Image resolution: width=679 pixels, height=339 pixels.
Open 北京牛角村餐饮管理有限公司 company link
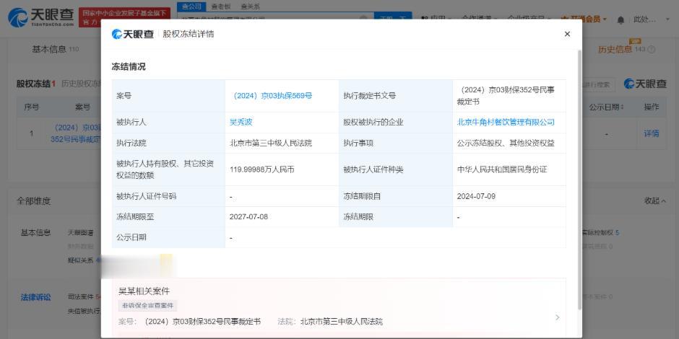(x=506, y=123)
